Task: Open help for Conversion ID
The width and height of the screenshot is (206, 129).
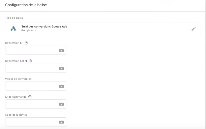Action: (x=26, y=43)
